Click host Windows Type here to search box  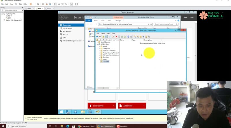point(27,126)
